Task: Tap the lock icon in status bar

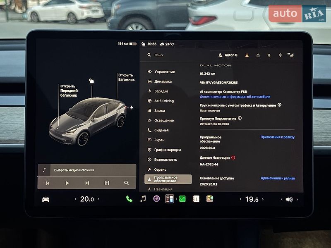Action: [x=143, y=44]
